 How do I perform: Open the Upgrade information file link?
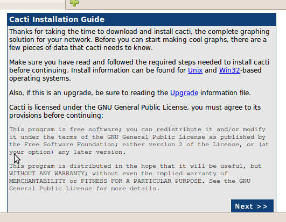pyautogui.click(x=184, y=93)
